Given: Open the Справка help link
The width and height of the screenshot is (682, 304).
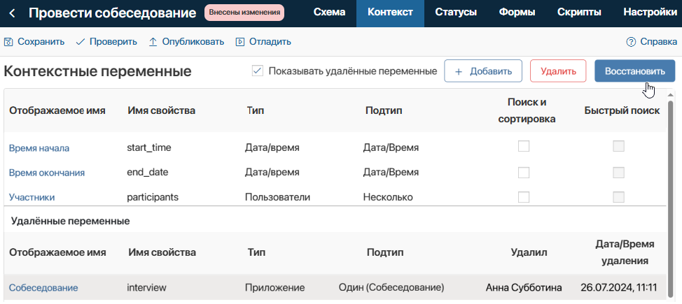Looking at the screenshot, I should 658,42.
